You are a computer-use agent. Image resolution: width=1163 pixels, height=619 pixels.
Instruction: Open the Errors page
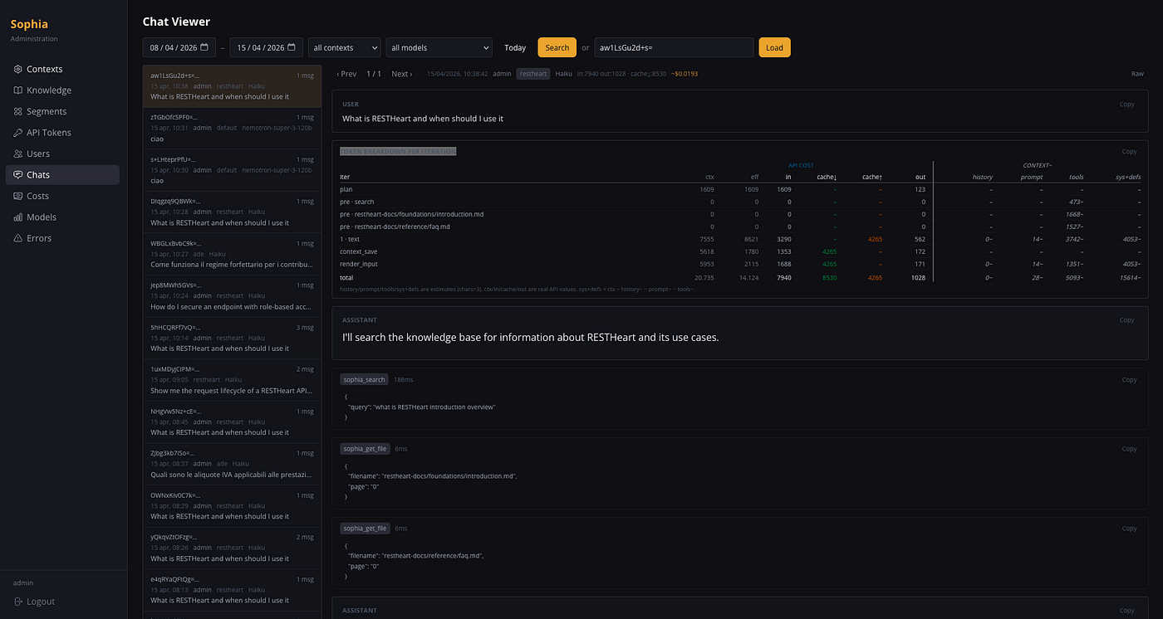(63, 239)
